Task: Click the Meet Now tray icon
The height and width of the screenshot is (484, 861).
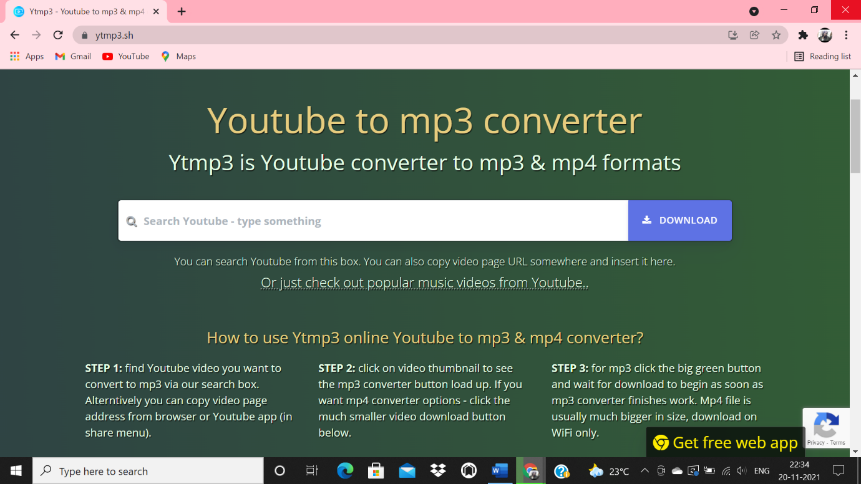Action: pyautogui.click(x=661, y=471)
